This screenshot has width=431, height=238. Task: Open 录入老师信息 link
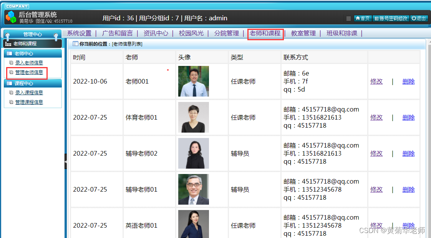29,63
